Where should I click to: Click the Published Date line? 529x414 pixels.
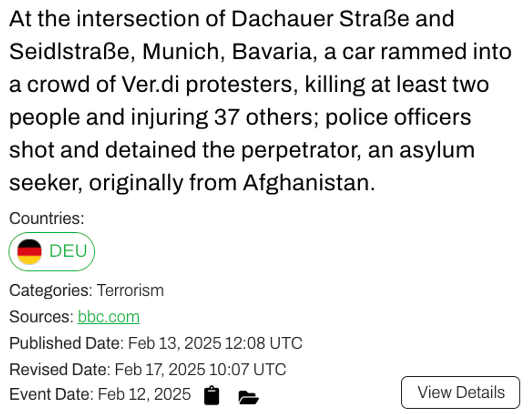156,343
